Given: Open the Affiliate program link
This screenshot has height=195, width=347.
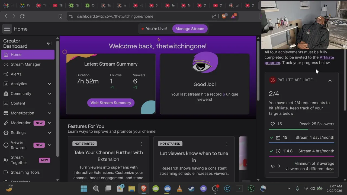Looking at the screenshot, I should click(299, 60).
